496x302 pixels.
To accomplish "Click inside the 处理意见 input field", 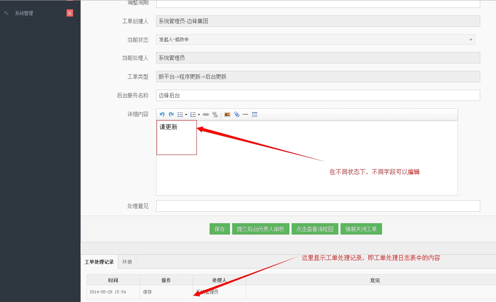I will pyautogui.click(x=318, y=206).
